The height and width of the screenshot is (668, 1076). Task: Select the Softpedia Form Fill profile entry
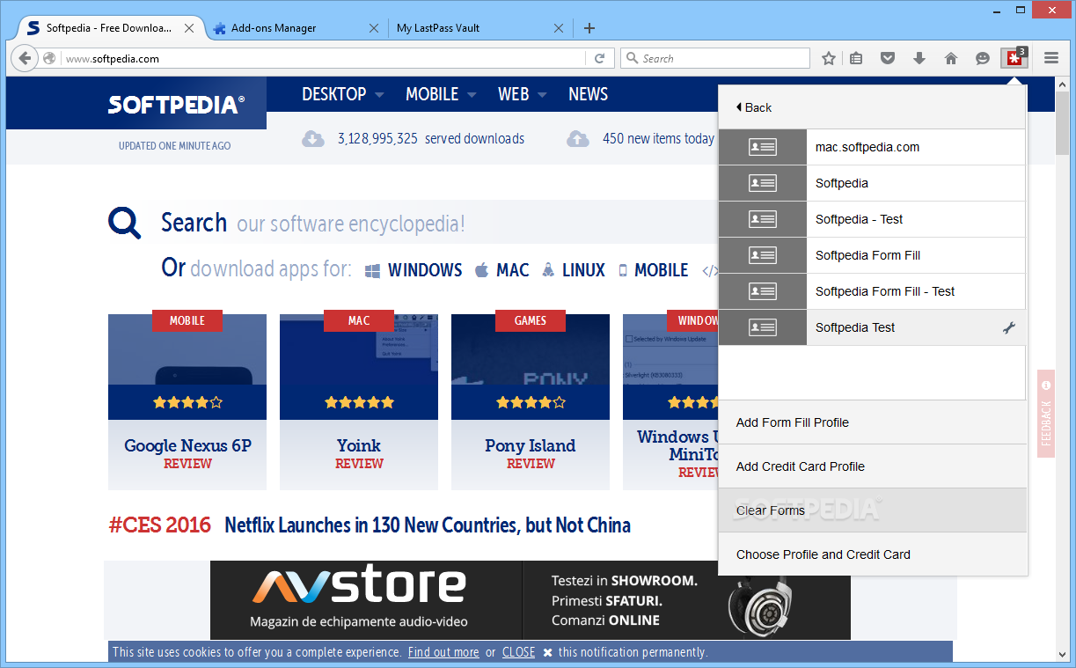click(873, 255)
